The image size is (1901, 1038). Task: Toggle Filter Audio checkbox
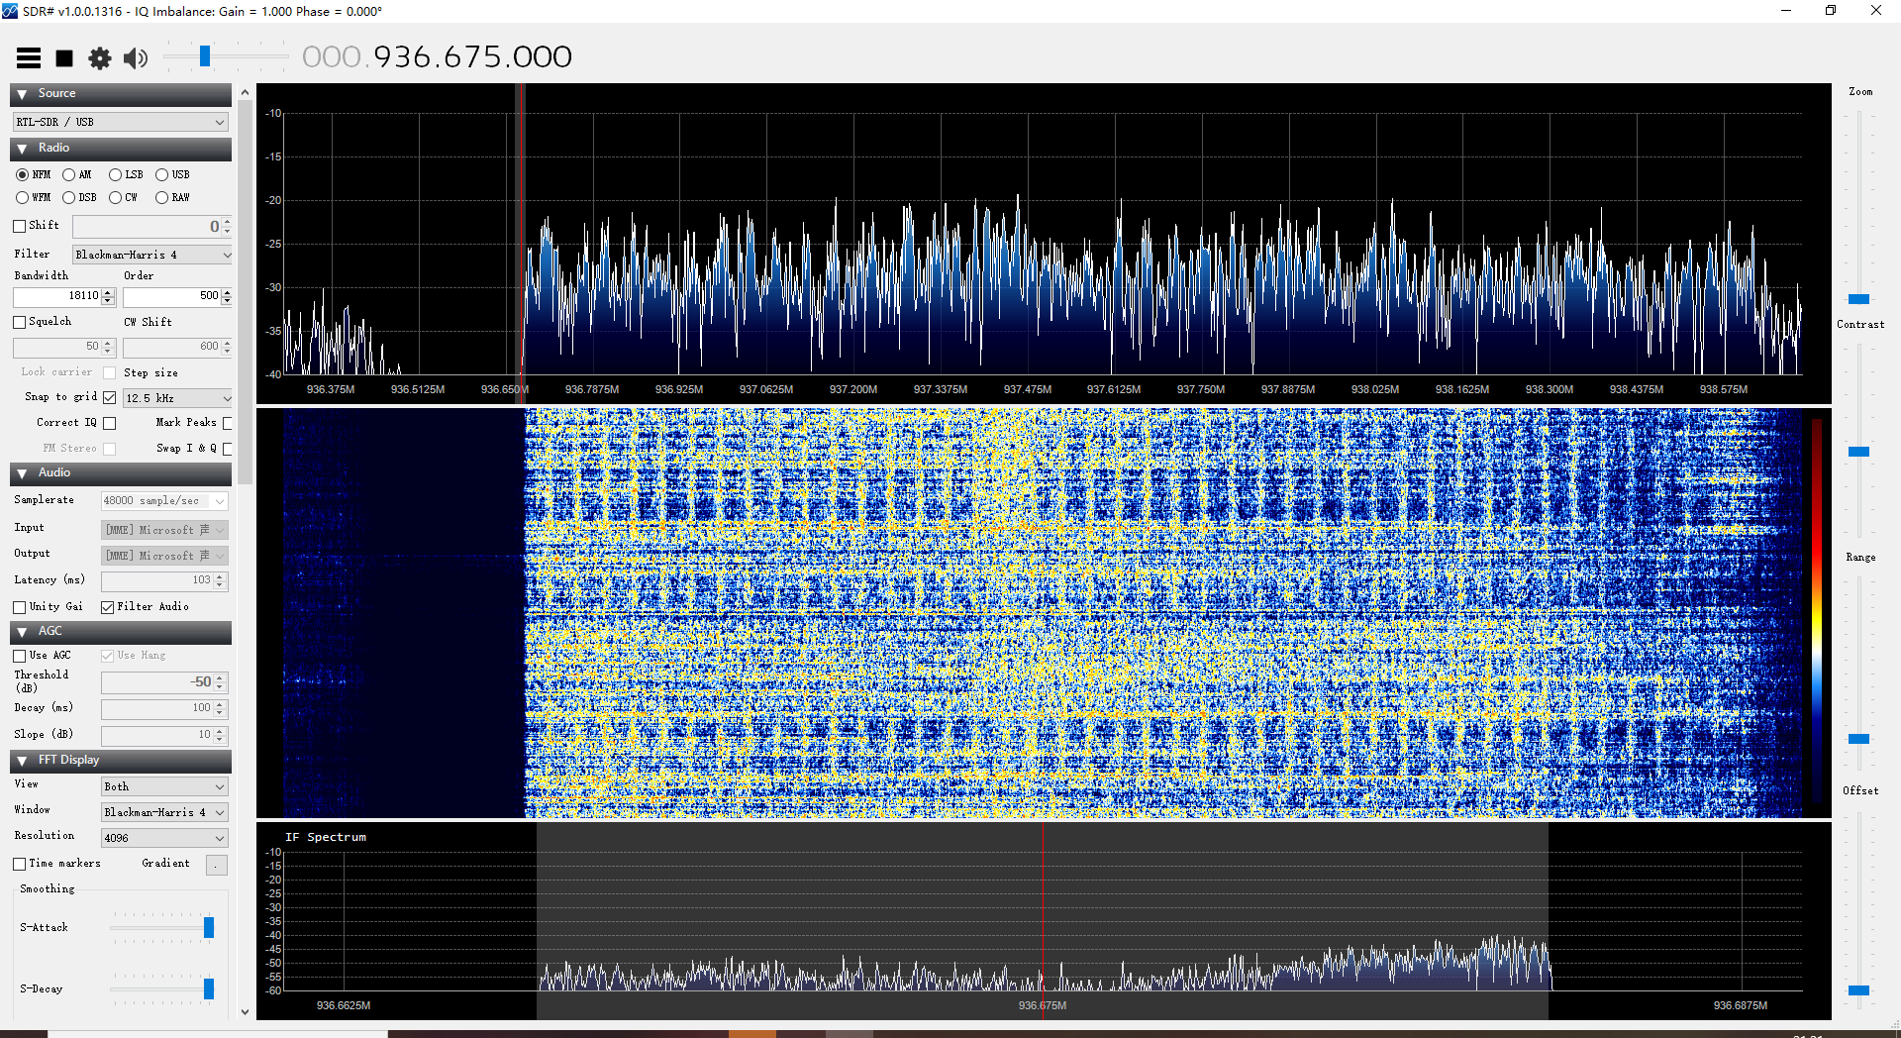(108, 607)
